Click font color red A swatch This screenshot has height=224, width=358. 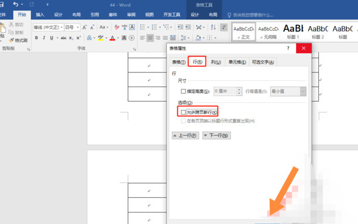tap(112, 38)
